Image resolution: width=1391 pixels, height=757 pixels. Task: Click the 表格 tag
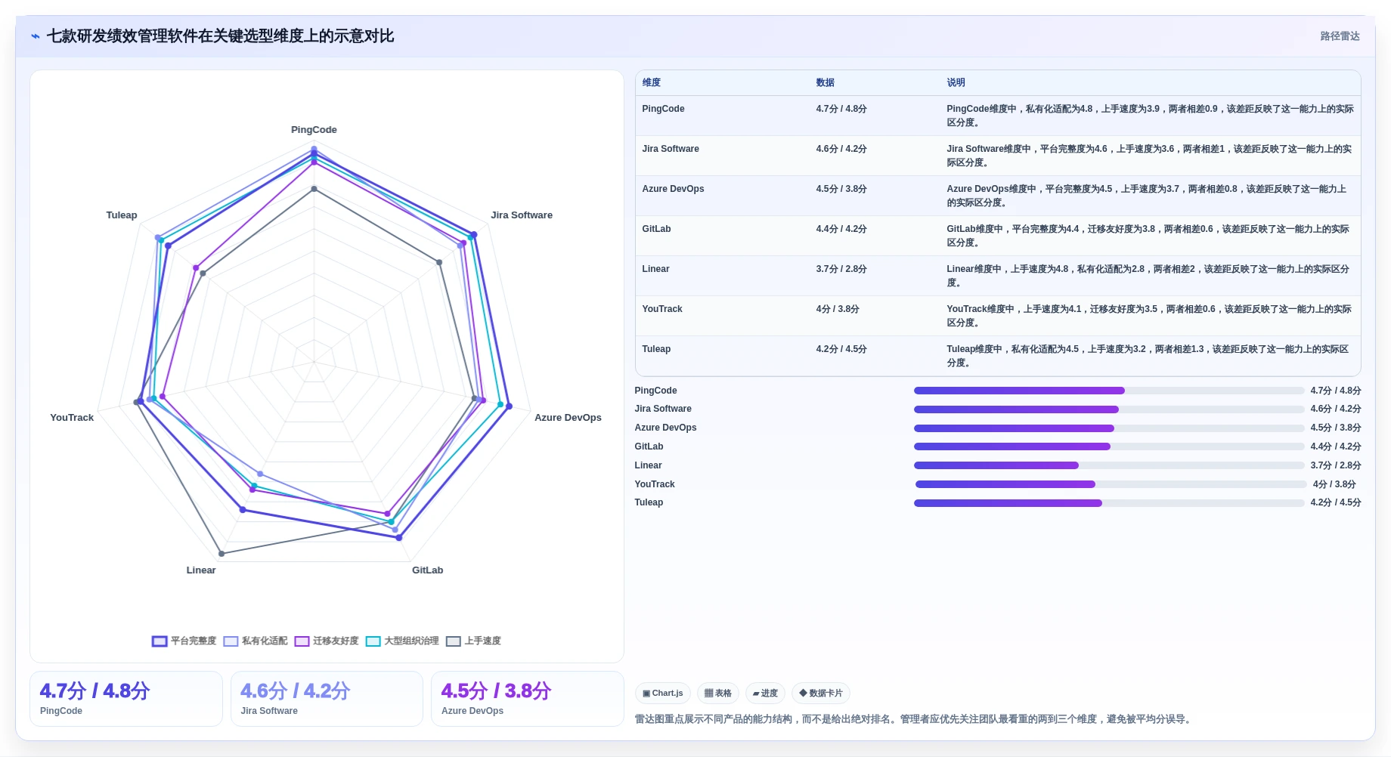(717, 693)
